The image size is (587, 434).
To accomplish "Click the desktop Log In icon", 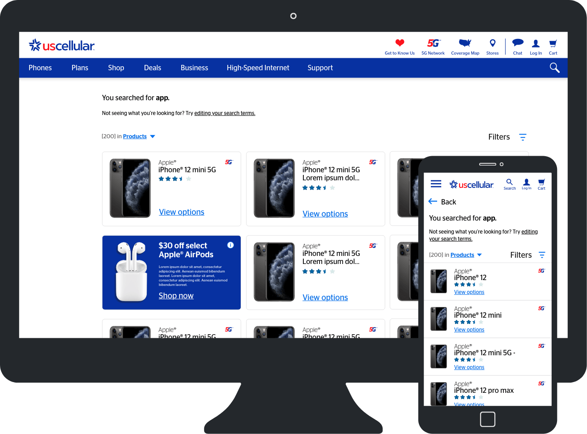I will pyautogui.click(x=536, y=43).
